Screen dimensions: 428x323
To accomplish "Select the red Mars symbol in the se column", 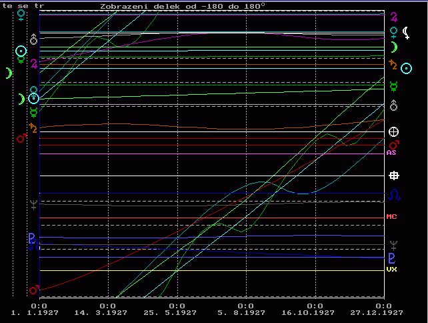I will 21,139.
